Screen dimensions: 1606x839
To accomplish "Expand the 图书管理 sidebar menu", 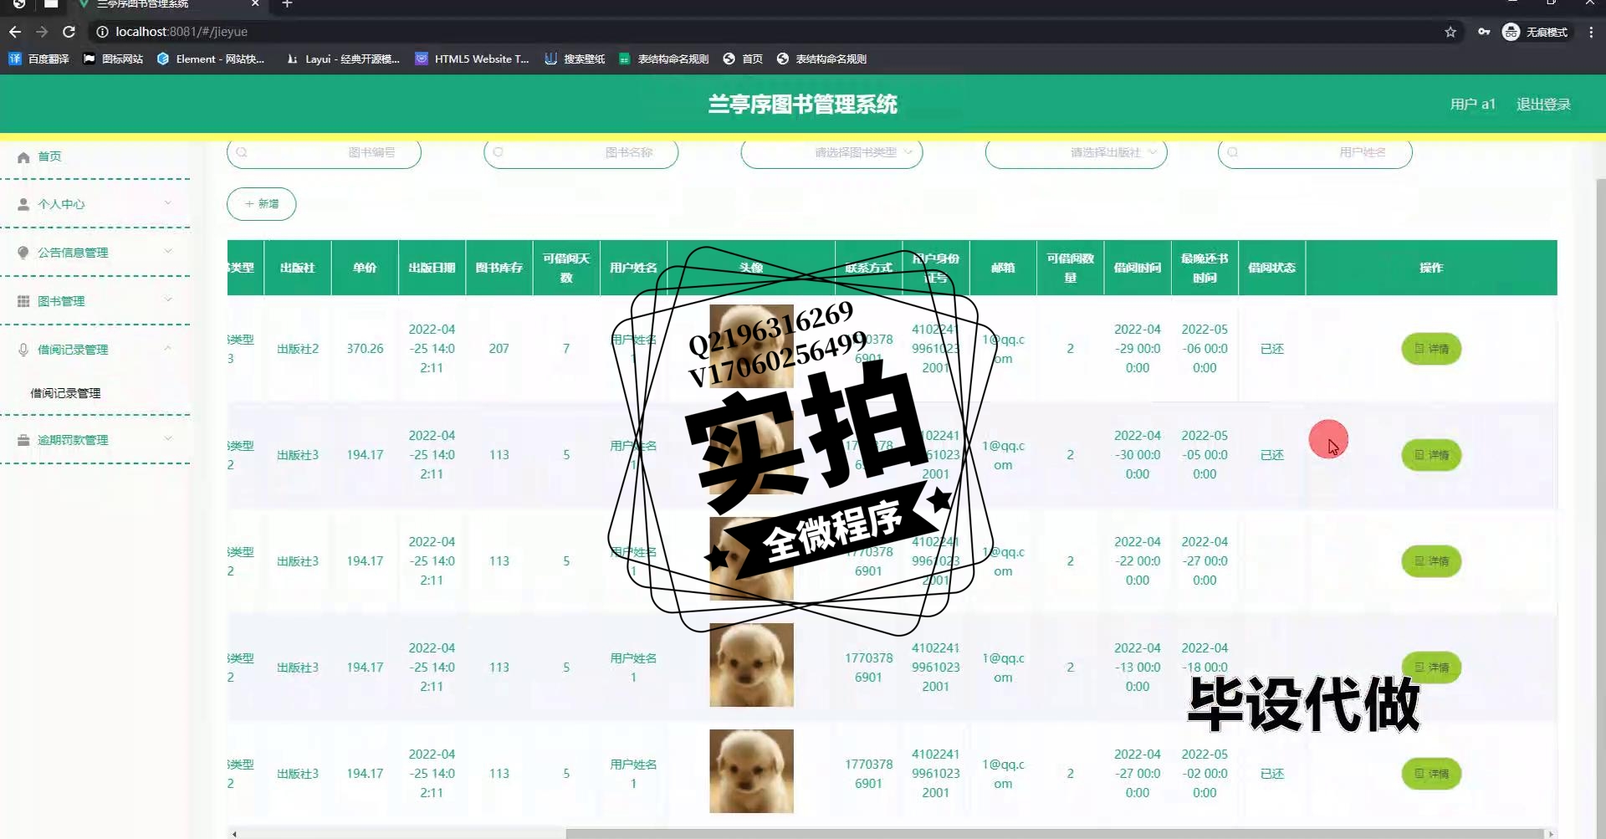I will 95,301.
